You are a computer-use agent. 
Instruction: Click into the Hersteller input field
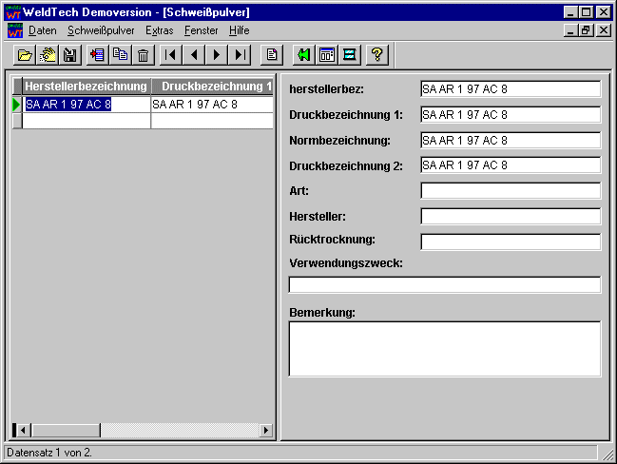click(x=511, y=216)
